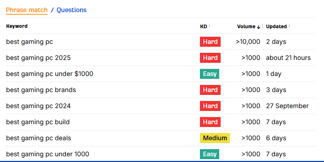Click the Updated column header
Viewport: 324px width, 162px height.
coord(276,26)
